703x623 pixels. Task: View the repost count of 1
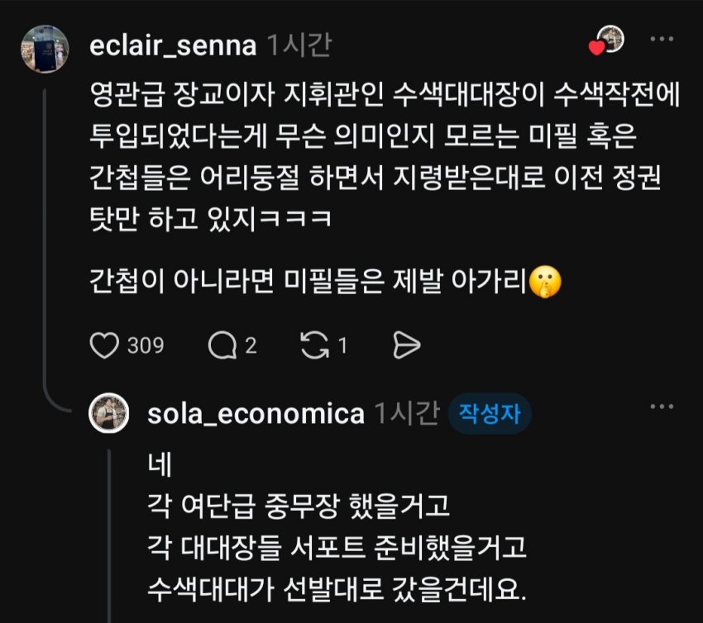point(342,345)
